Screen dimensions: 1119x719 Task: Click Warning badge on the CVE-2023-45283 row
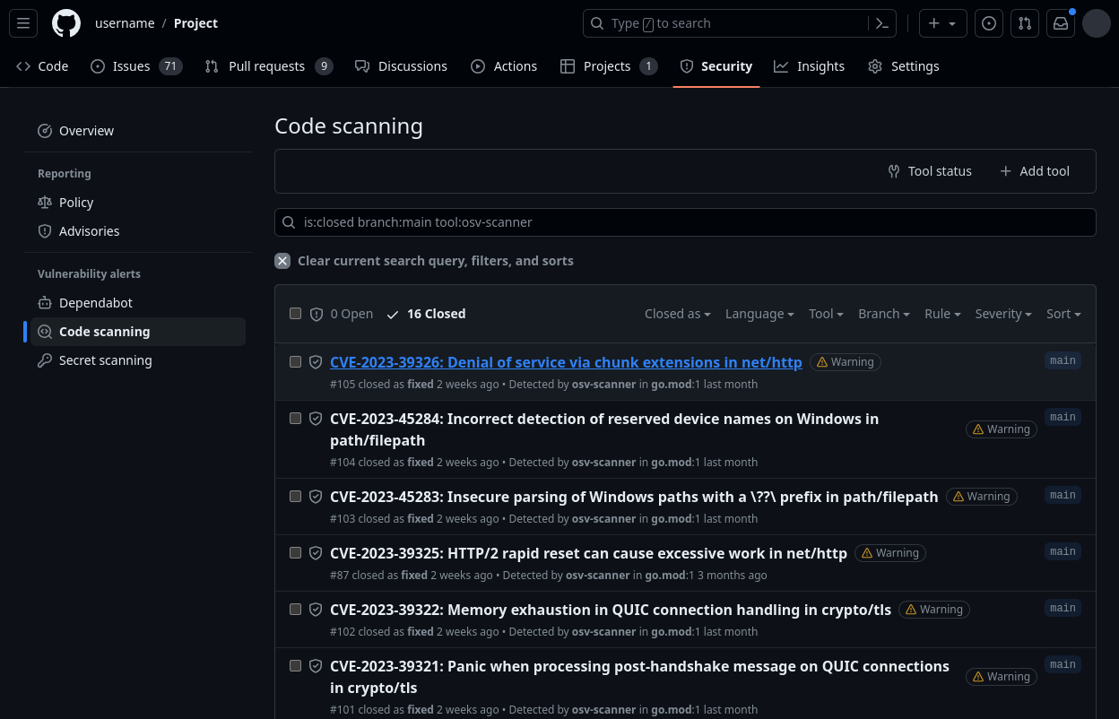[x=982, y=497]
